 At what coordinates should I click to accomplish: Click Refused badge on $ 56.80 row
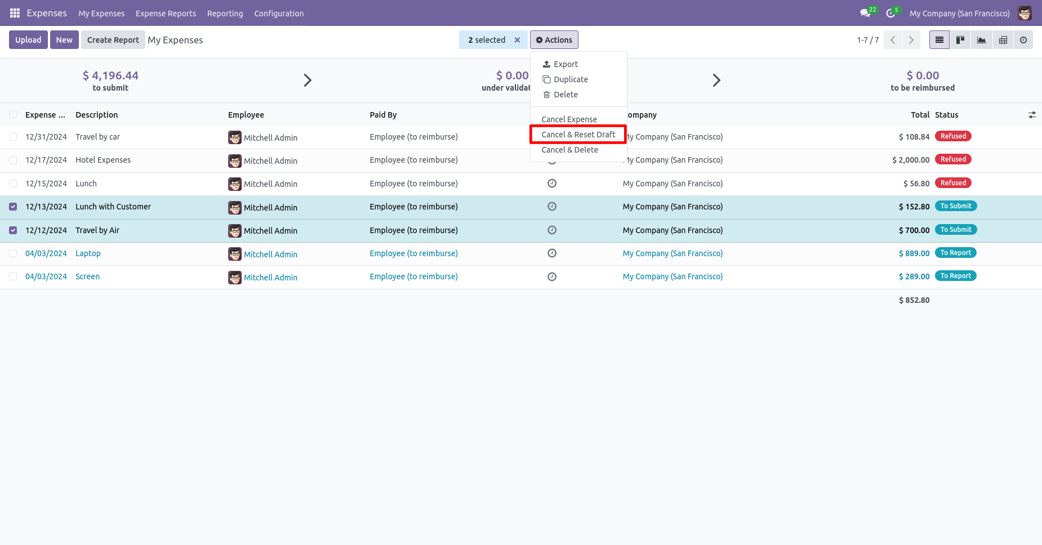pos(953,183)
